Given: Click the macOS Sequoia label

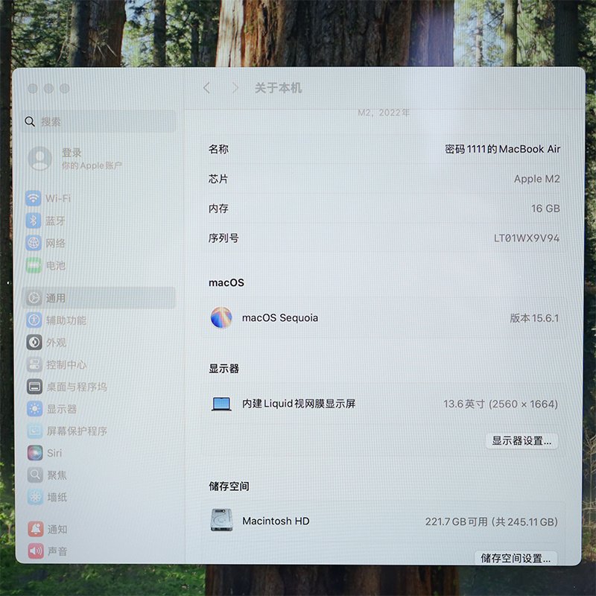Looking at the screenshot, I should click(280, 318).
